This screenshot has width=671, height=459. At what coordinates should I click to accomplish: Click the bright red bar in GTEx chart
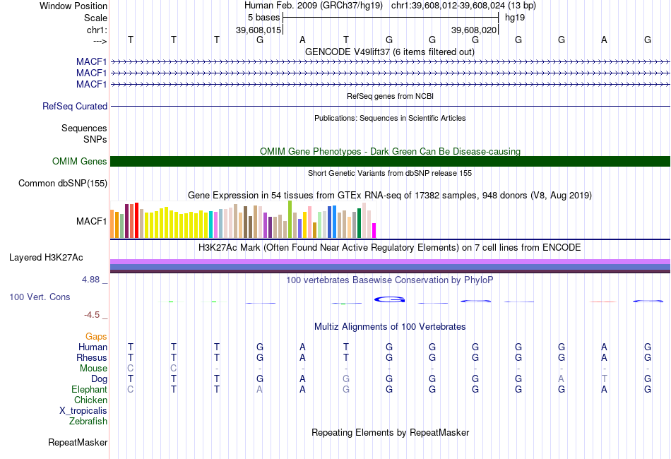[x=136, y=220]
